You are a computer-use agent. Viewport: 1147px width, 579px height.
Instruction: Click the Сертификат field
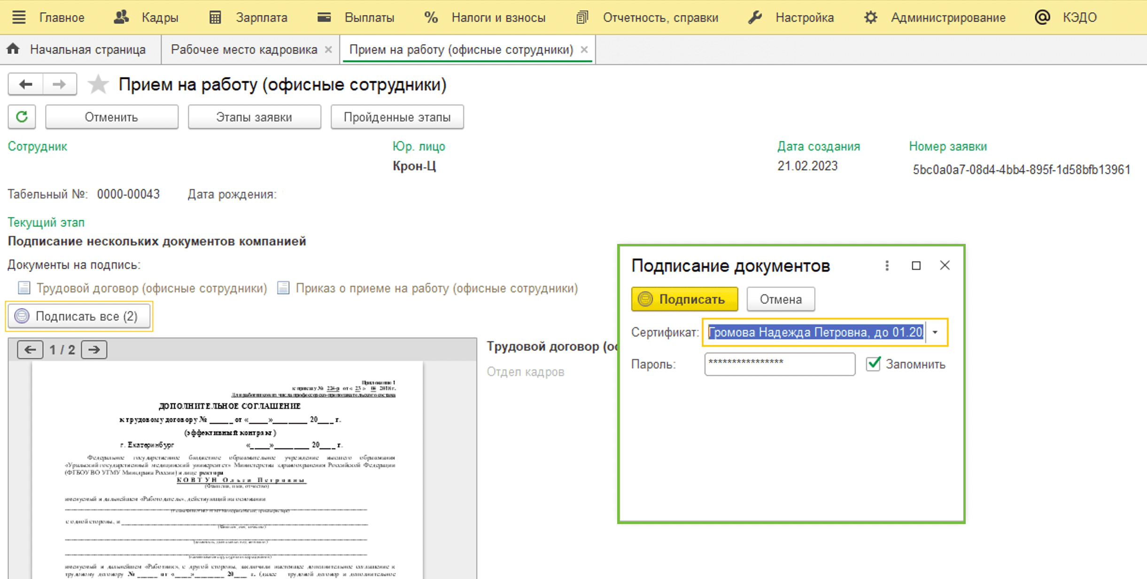click(816, 332)
